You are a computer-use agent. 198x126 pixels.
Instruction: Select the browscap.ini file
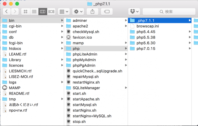pyautogui.click(x=148, y=26)
